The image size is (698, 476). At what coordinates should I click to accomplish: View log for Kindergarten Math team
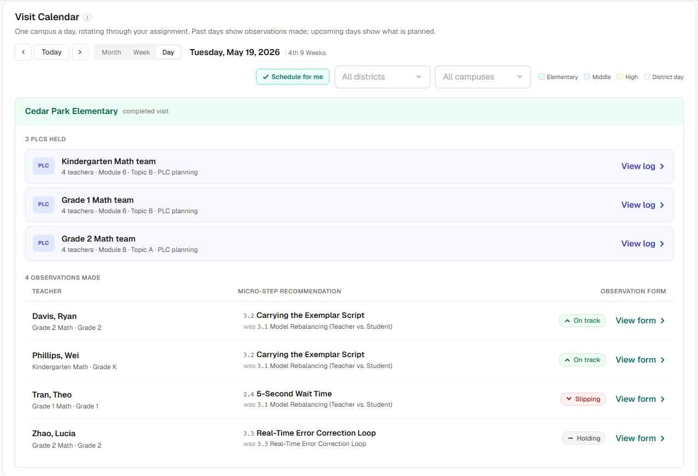(x=642, y=166)
